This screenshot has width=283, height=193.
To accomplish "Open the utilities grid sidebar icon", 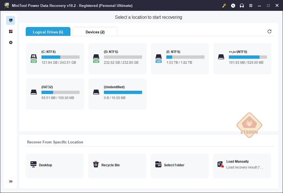I will [11, 31].
